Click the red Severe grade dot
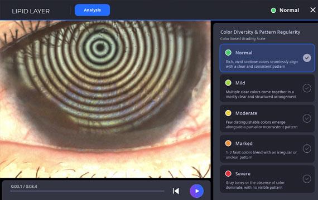The width and height of the screenshot is (318, 200). click(x=228, y=173)
